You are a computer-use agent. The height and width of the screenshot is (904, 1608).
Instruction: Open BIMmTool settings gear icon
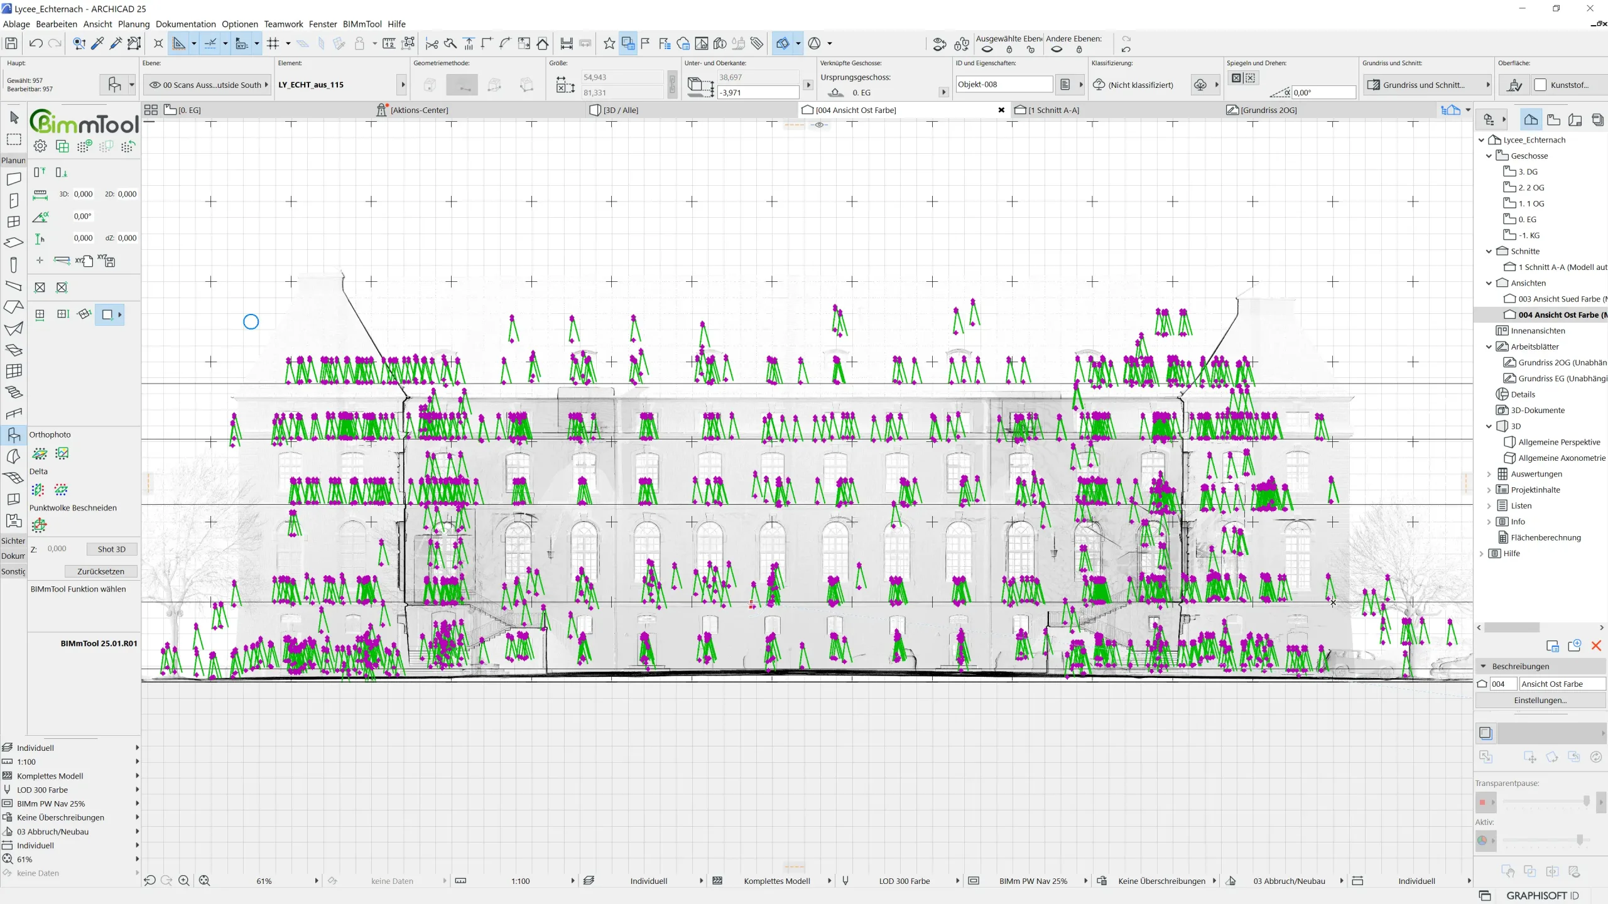40,146
